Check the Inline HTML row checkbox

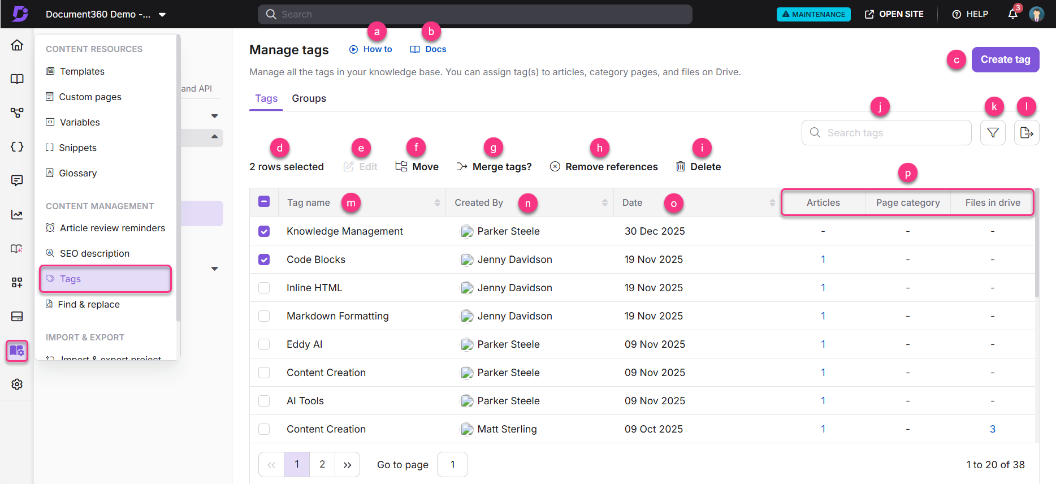(264, 288)
